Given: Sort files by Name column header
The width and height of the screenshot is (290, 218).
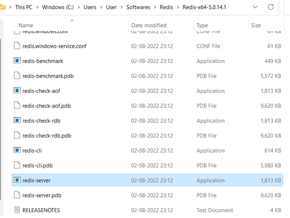Looking at the screenshot, I should point(26,26).
